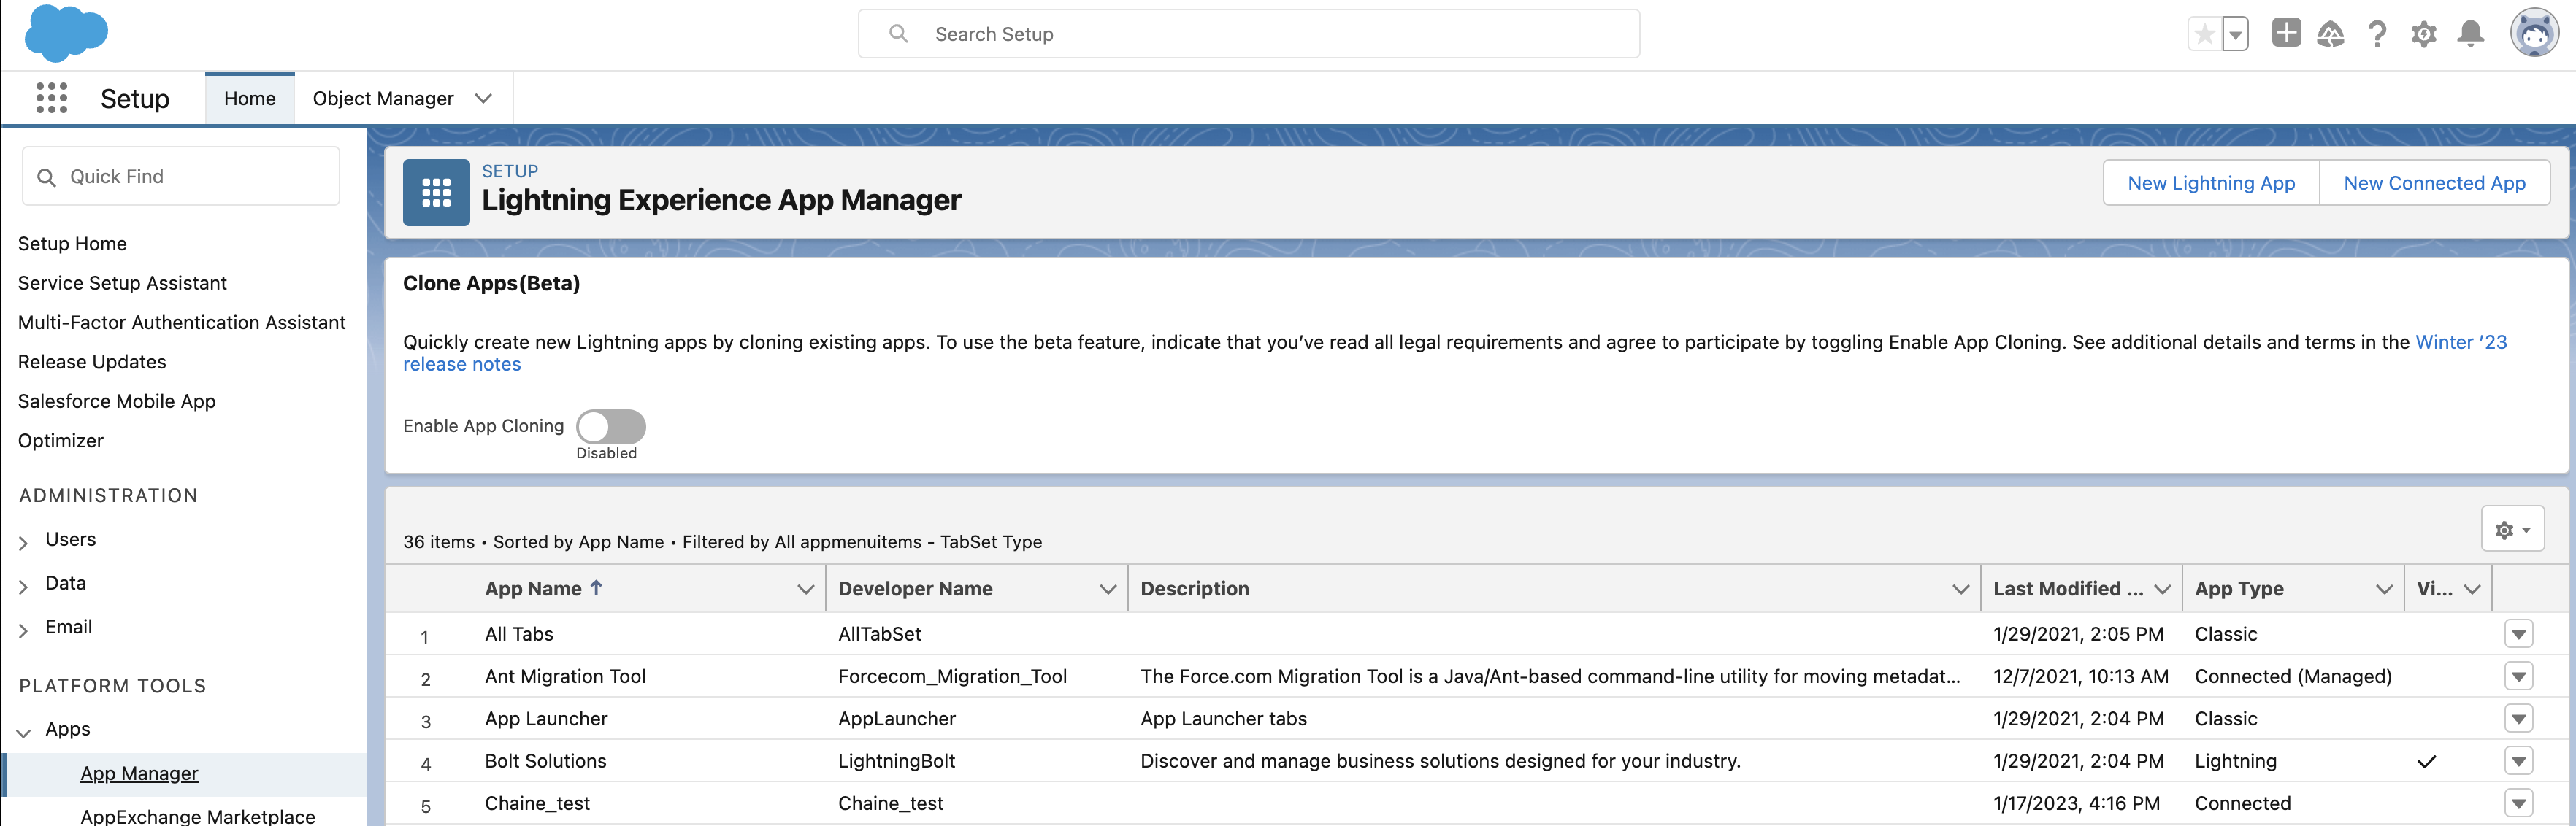
Task: Click the favorites star icon
Action: point(2204,34)
